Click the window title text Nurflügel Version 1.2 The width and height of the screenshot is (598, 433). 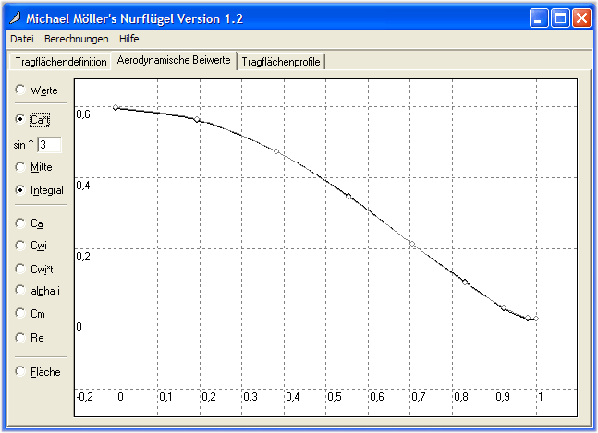coord(181,18)
